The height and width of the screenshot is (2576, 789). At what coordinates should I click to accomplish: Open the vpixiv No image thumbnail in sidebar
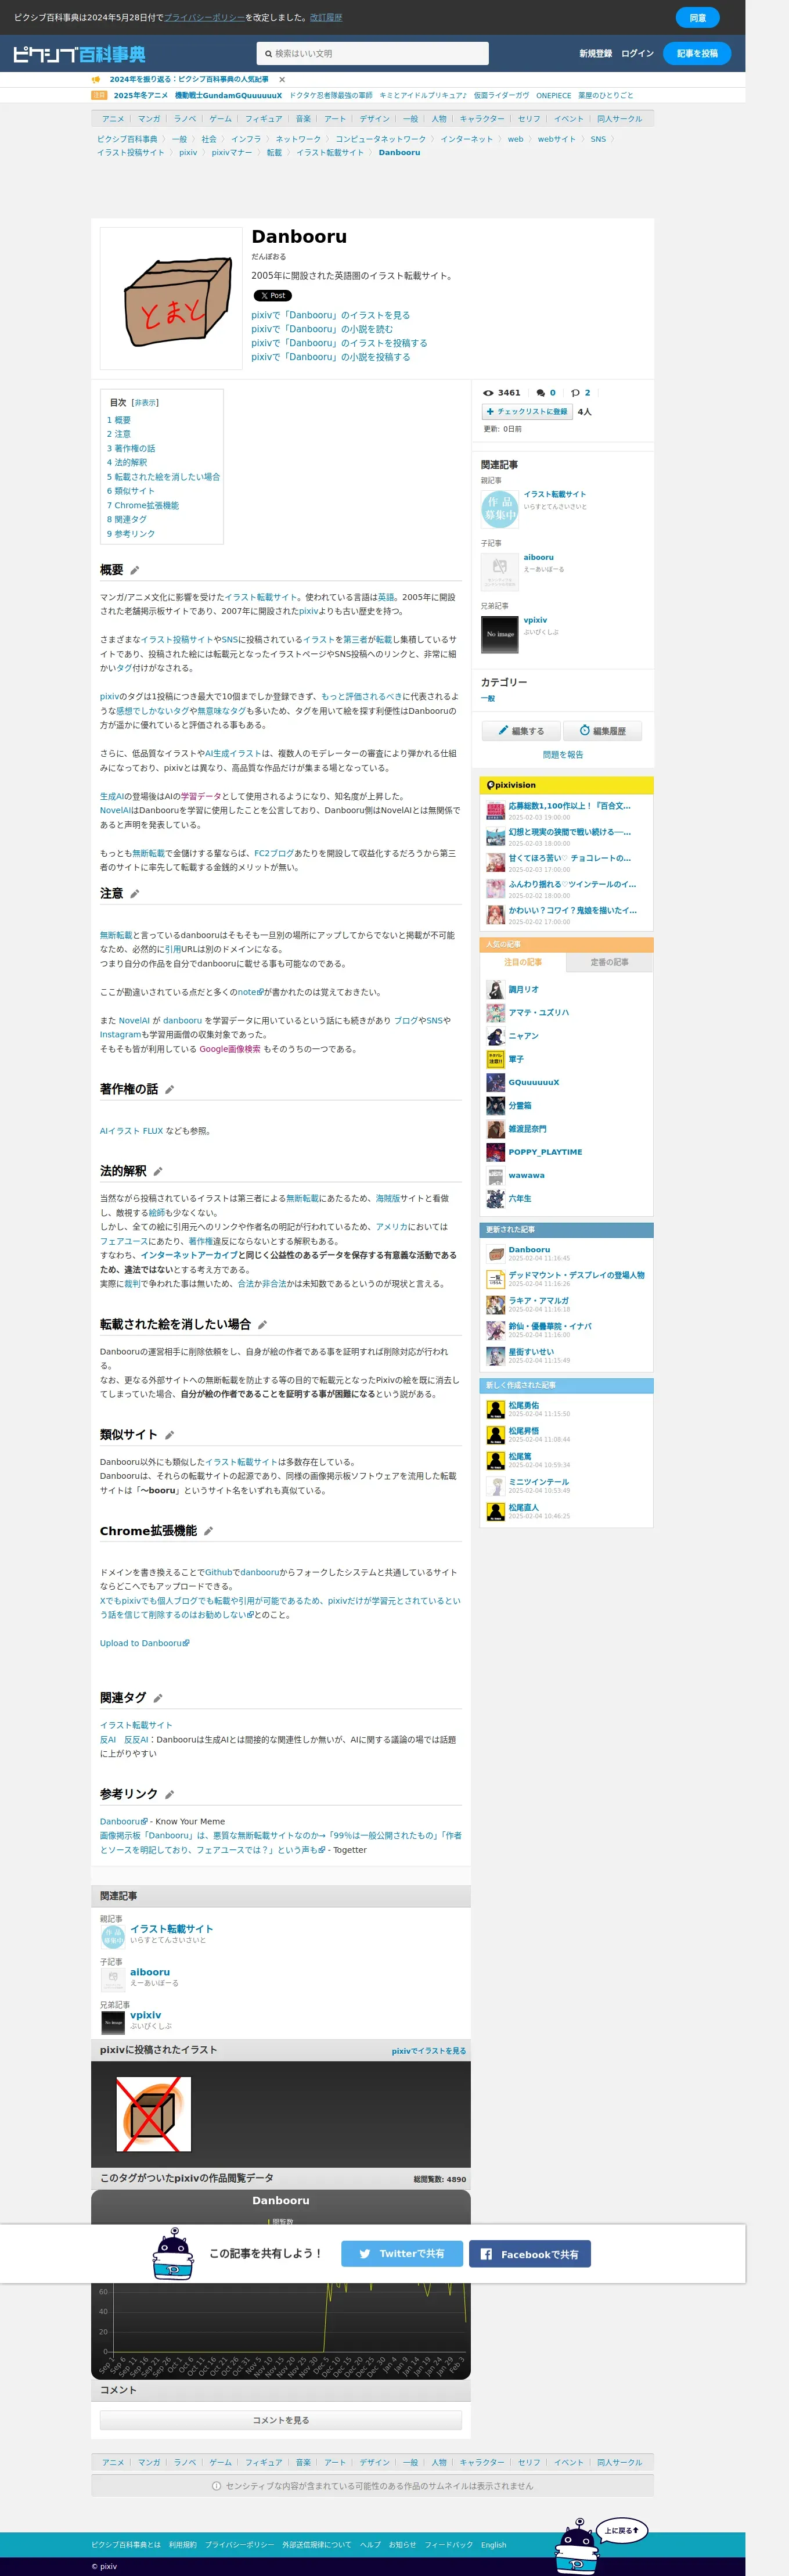(x=499, y=634)
